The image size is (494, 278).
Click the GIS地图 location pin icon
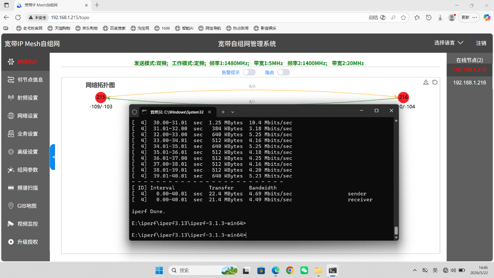[11, 206]
